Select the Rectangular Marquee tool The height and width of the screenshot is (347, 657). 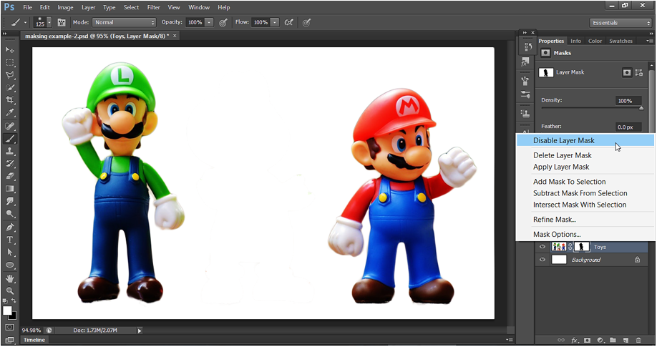pyautogui.click(x=9, y=62)
